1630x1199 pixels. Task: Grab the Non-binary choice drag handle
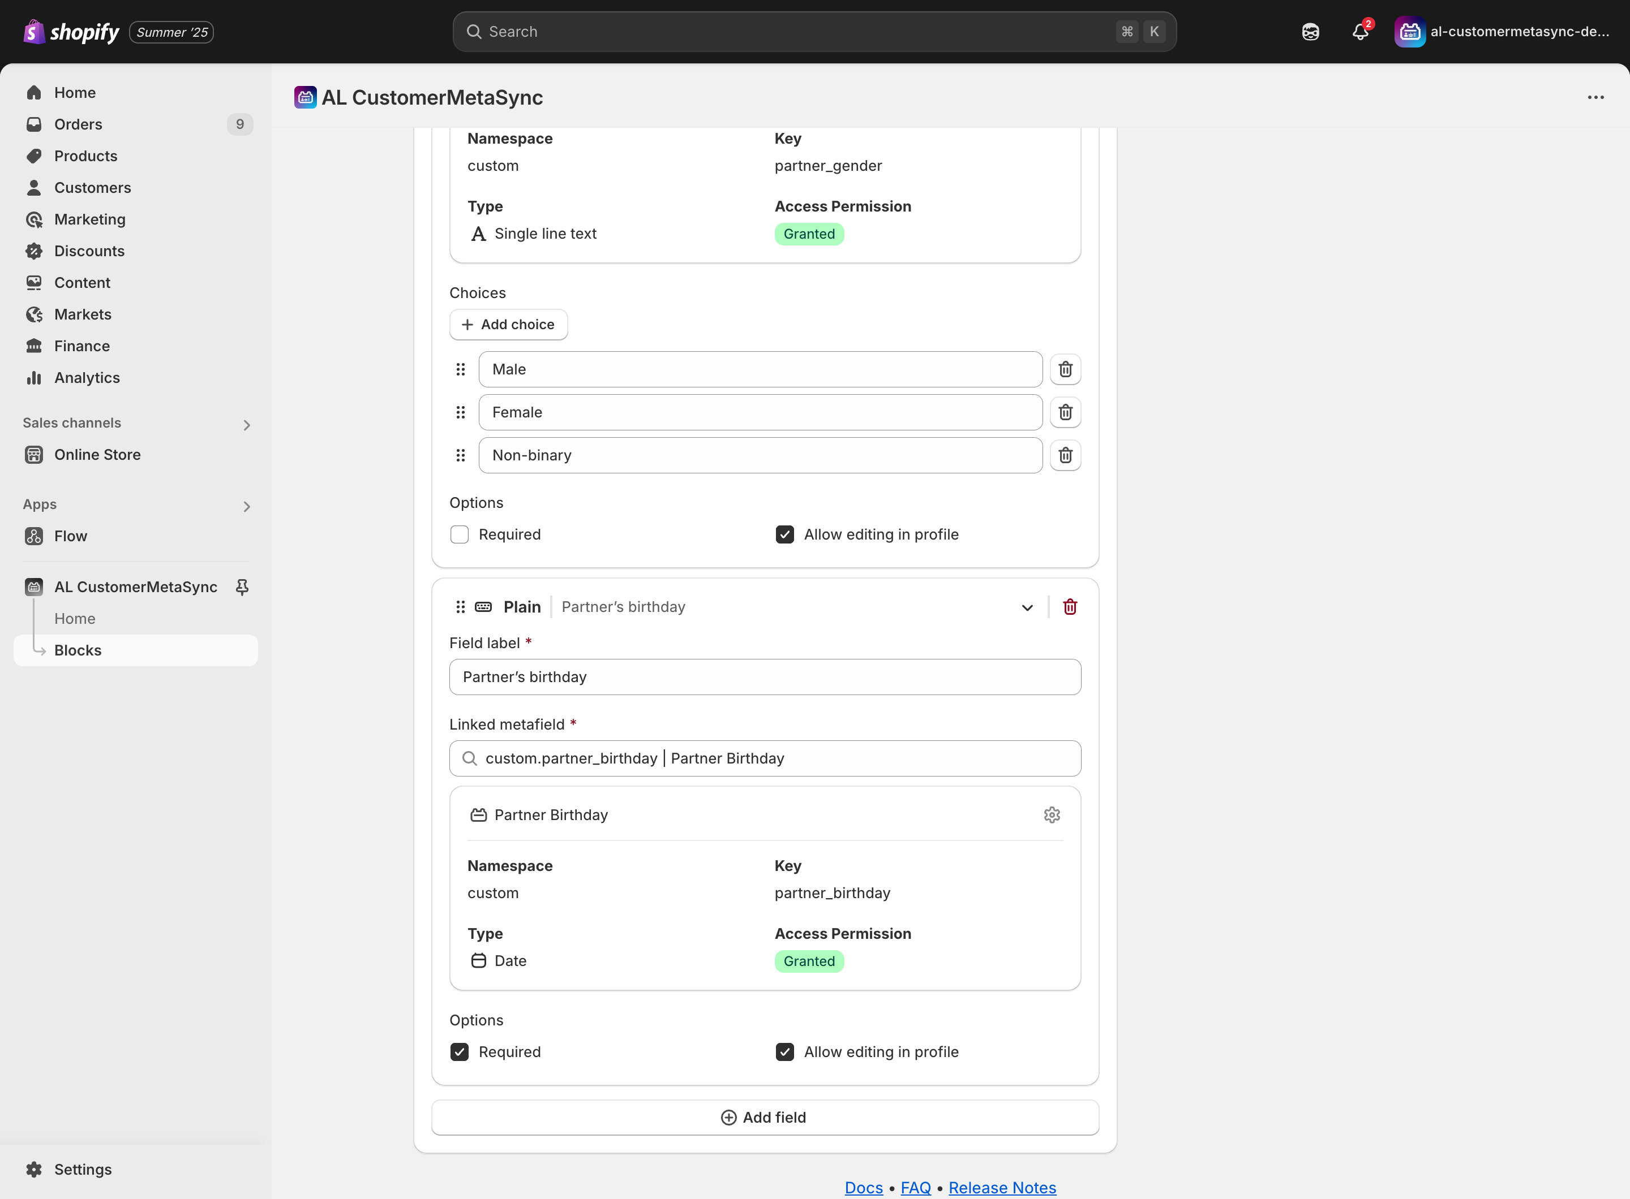pyautogui.click(x=460, y=455)
